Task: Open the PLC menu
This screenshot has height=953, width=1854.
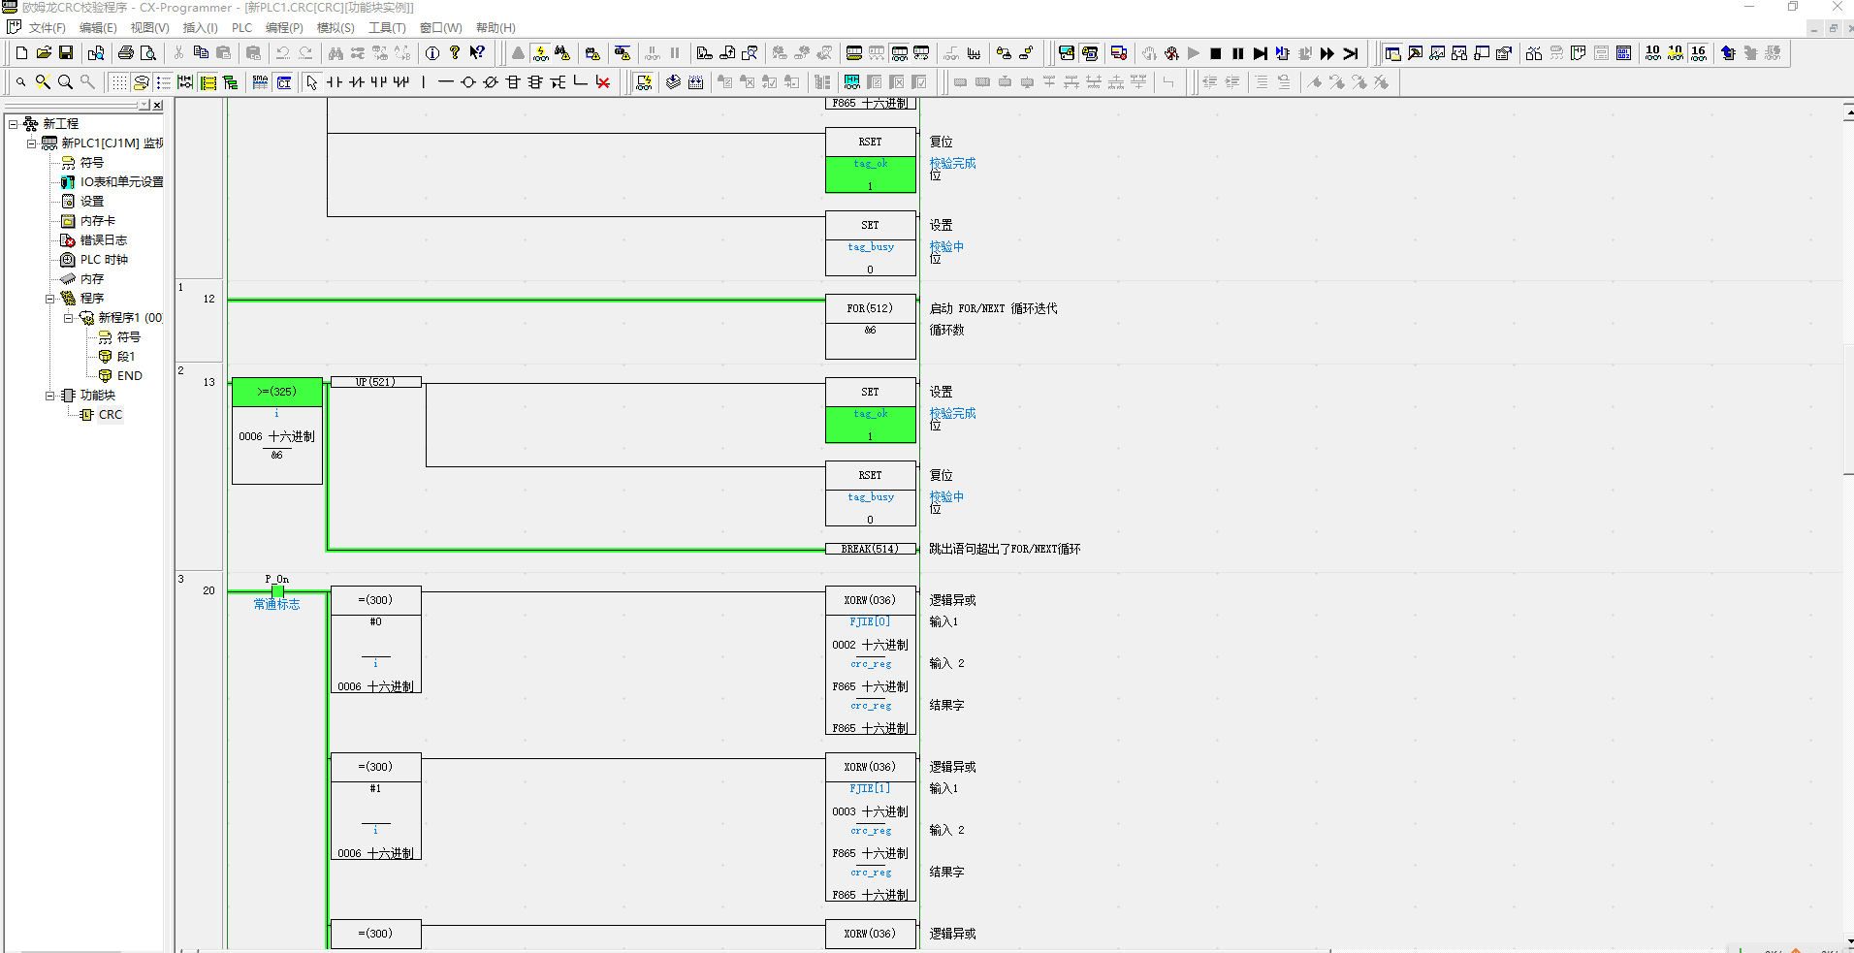Action: coord(241,28)
